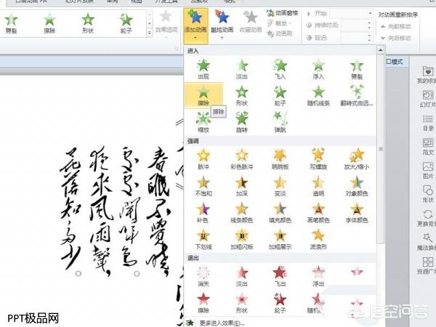
Task: Choose the 加粗闪烁 emphasis effect
Action: pos(242,239)
